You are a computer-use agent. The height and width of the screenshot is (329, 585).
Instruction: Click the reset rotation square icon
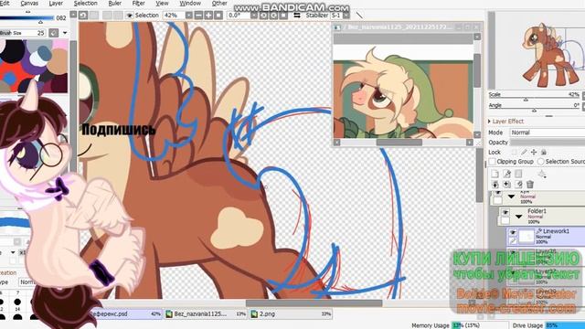[x=283, y=16]
